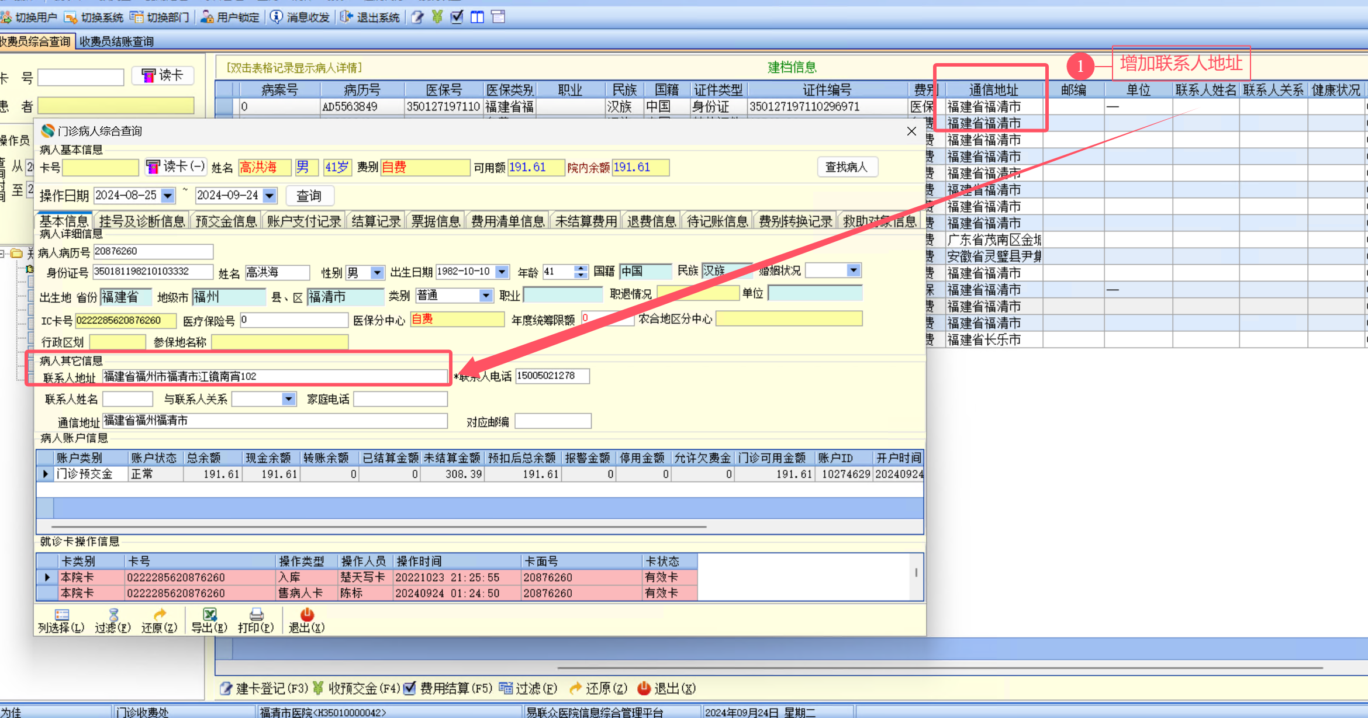Viewport: 1368px width, 718px height.
Task: Click the red 退出(X) icon in dialog
Action: point(307,615)
